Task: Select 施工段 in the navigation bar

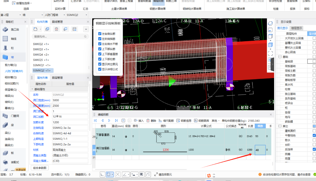Action: point(6,30)
